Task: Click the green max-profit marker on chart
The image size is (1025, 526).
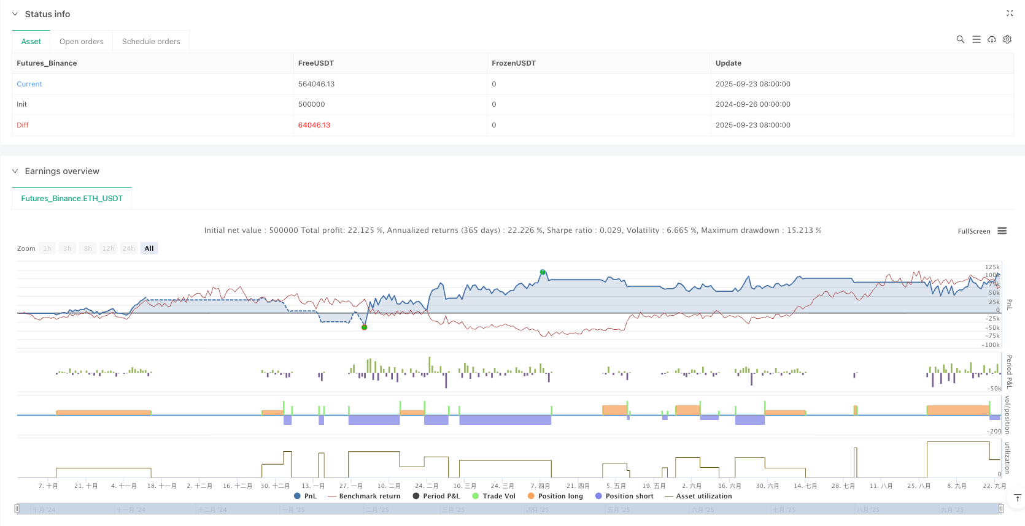Action: [543, 272]
